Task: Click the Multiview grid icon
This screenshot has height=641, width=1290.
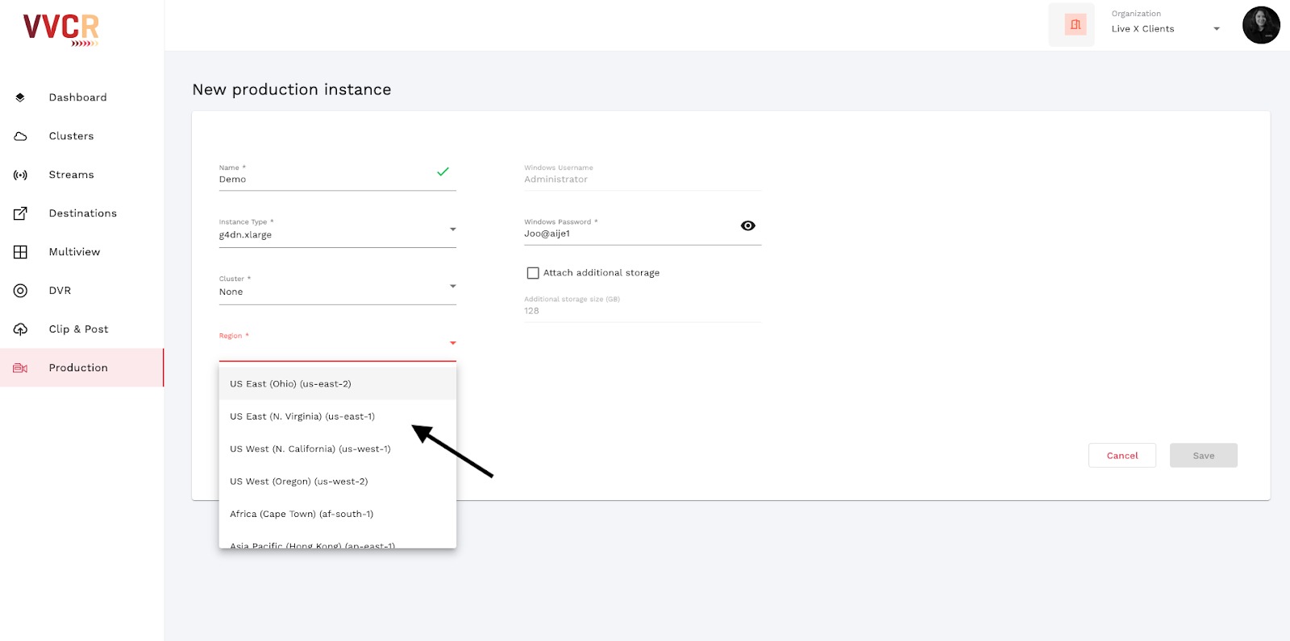Action: click(x=20, y=252)
